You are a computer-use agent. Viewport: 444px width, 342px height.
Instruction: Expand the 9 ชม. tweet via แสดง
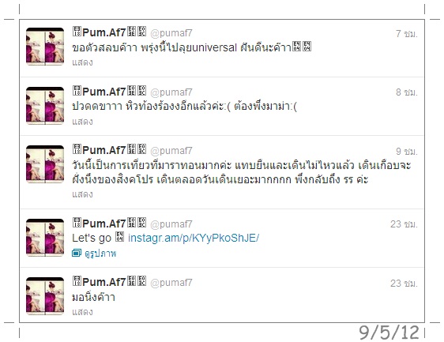point(82,194)
